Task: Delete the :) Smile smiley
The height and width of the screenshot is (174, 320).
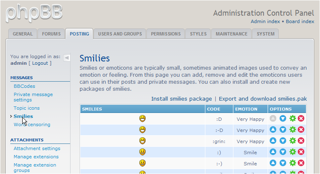Action: (x=301, y=152)
